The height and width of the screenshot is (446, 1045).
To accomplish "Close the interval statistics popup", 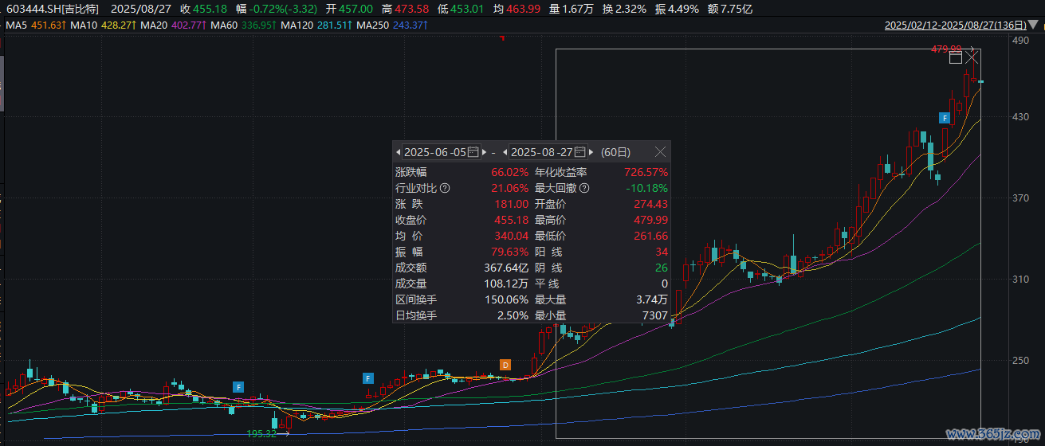I will 660,151.
